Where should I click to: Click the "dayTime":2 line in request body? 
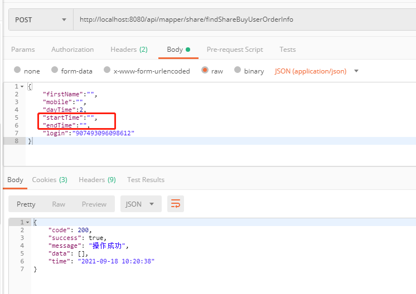(65, 110)
